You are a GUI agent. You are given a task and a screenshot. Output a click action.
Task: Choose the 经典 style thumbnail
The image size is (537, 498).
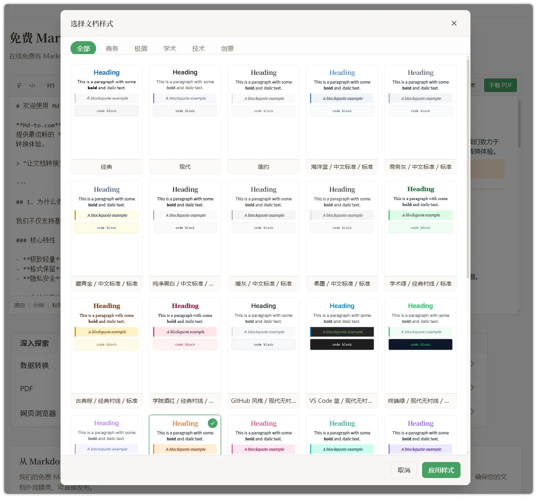(107, 119)
